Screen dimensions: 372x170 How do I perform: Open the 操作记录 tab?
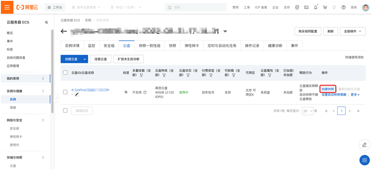coord(252,46)
